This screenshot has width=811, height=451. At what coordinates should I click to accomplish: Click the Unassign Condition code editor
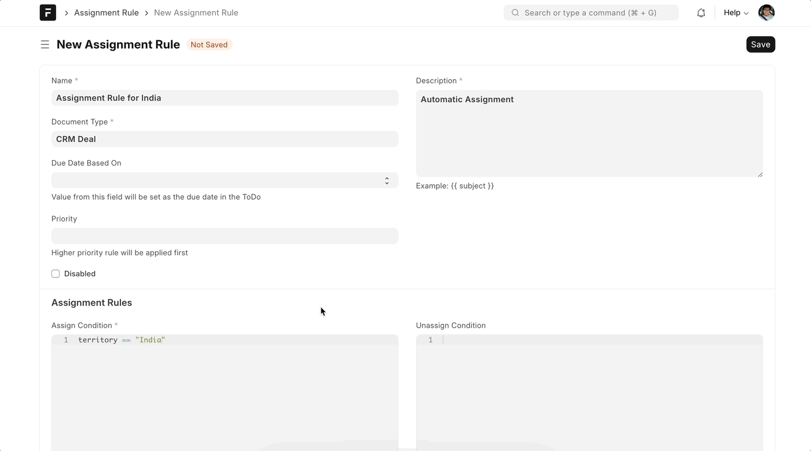point(590,393)
